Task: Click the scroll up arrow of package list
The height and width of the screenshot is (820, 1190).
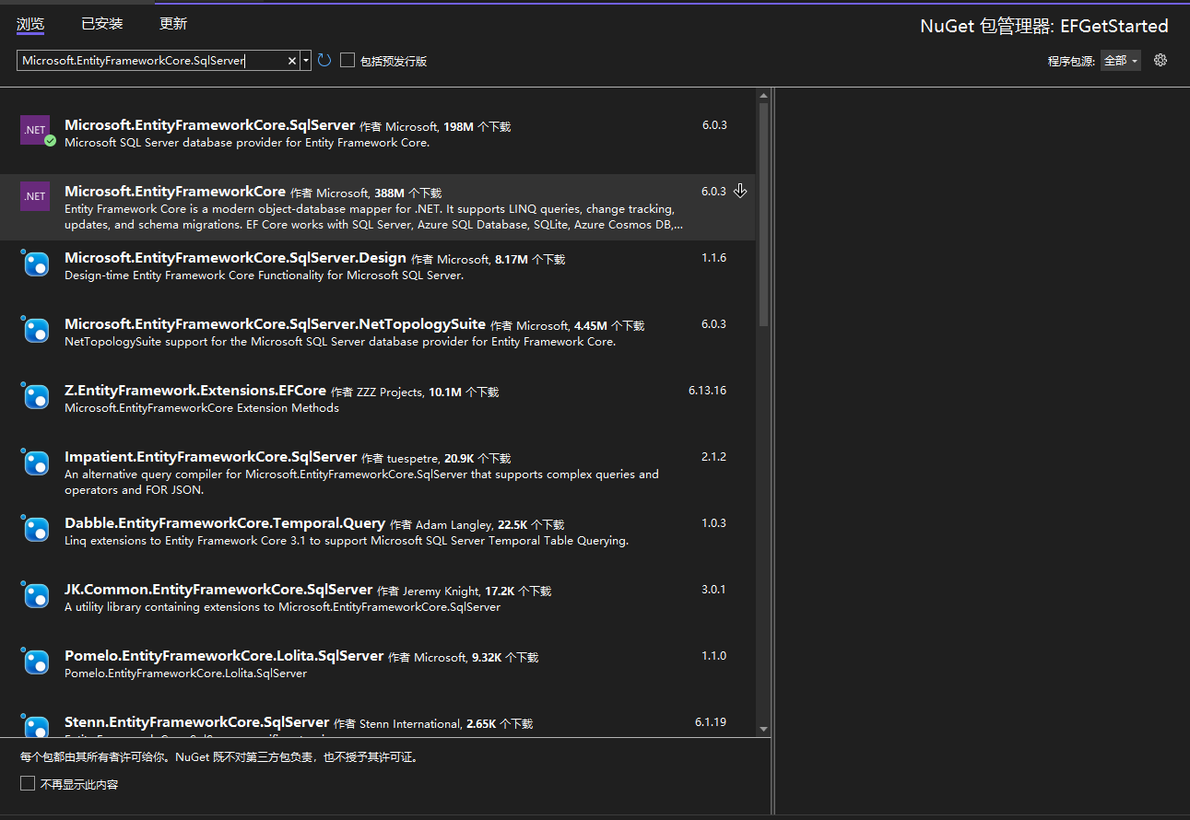Action: tap(763, 95)
